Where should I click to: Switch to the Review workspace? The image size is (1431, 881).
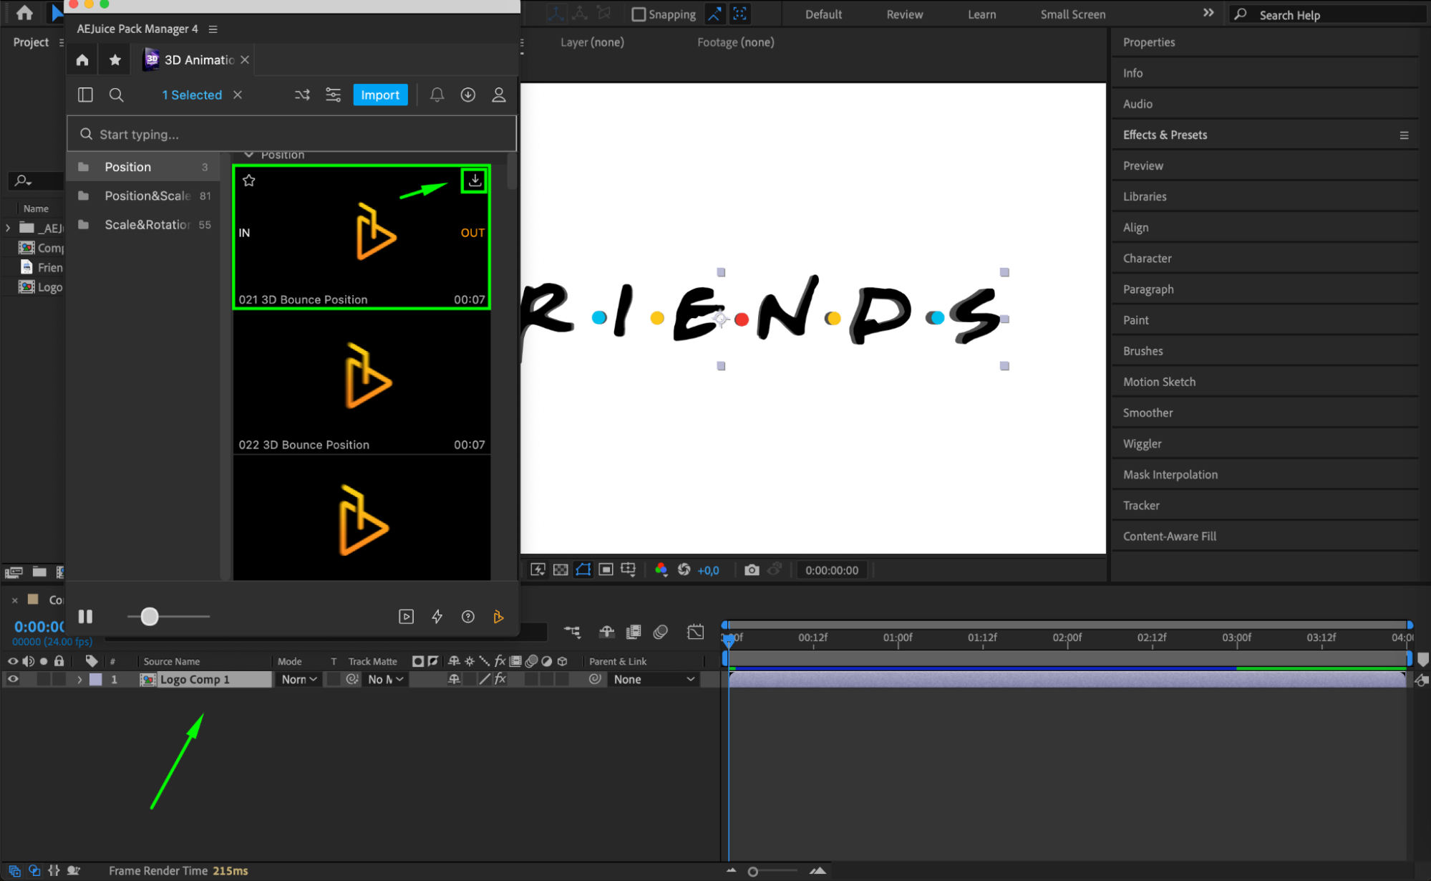coord(904,14)
